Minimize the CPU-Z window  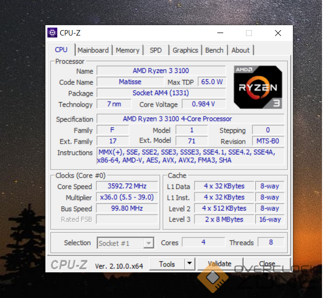220,33
